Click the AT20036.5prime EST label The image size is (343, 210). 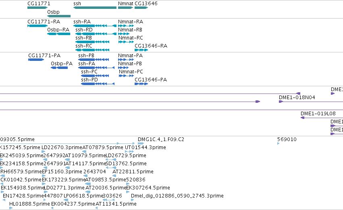106,188
